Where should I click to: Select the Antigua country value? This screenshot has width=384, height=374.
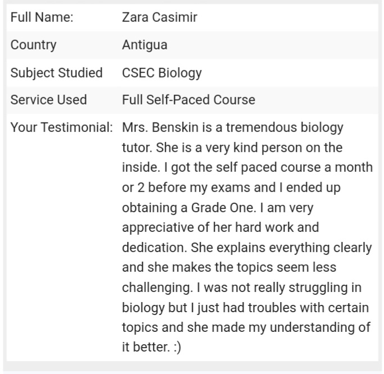pyautogui.click(x=144, y=45)
